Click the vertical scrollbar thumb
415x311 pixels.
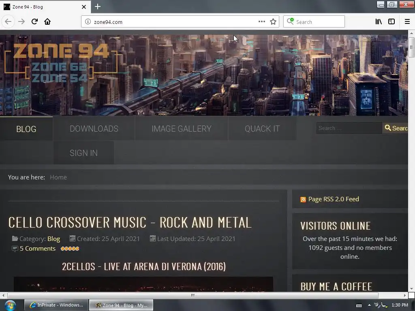(411, 47)
